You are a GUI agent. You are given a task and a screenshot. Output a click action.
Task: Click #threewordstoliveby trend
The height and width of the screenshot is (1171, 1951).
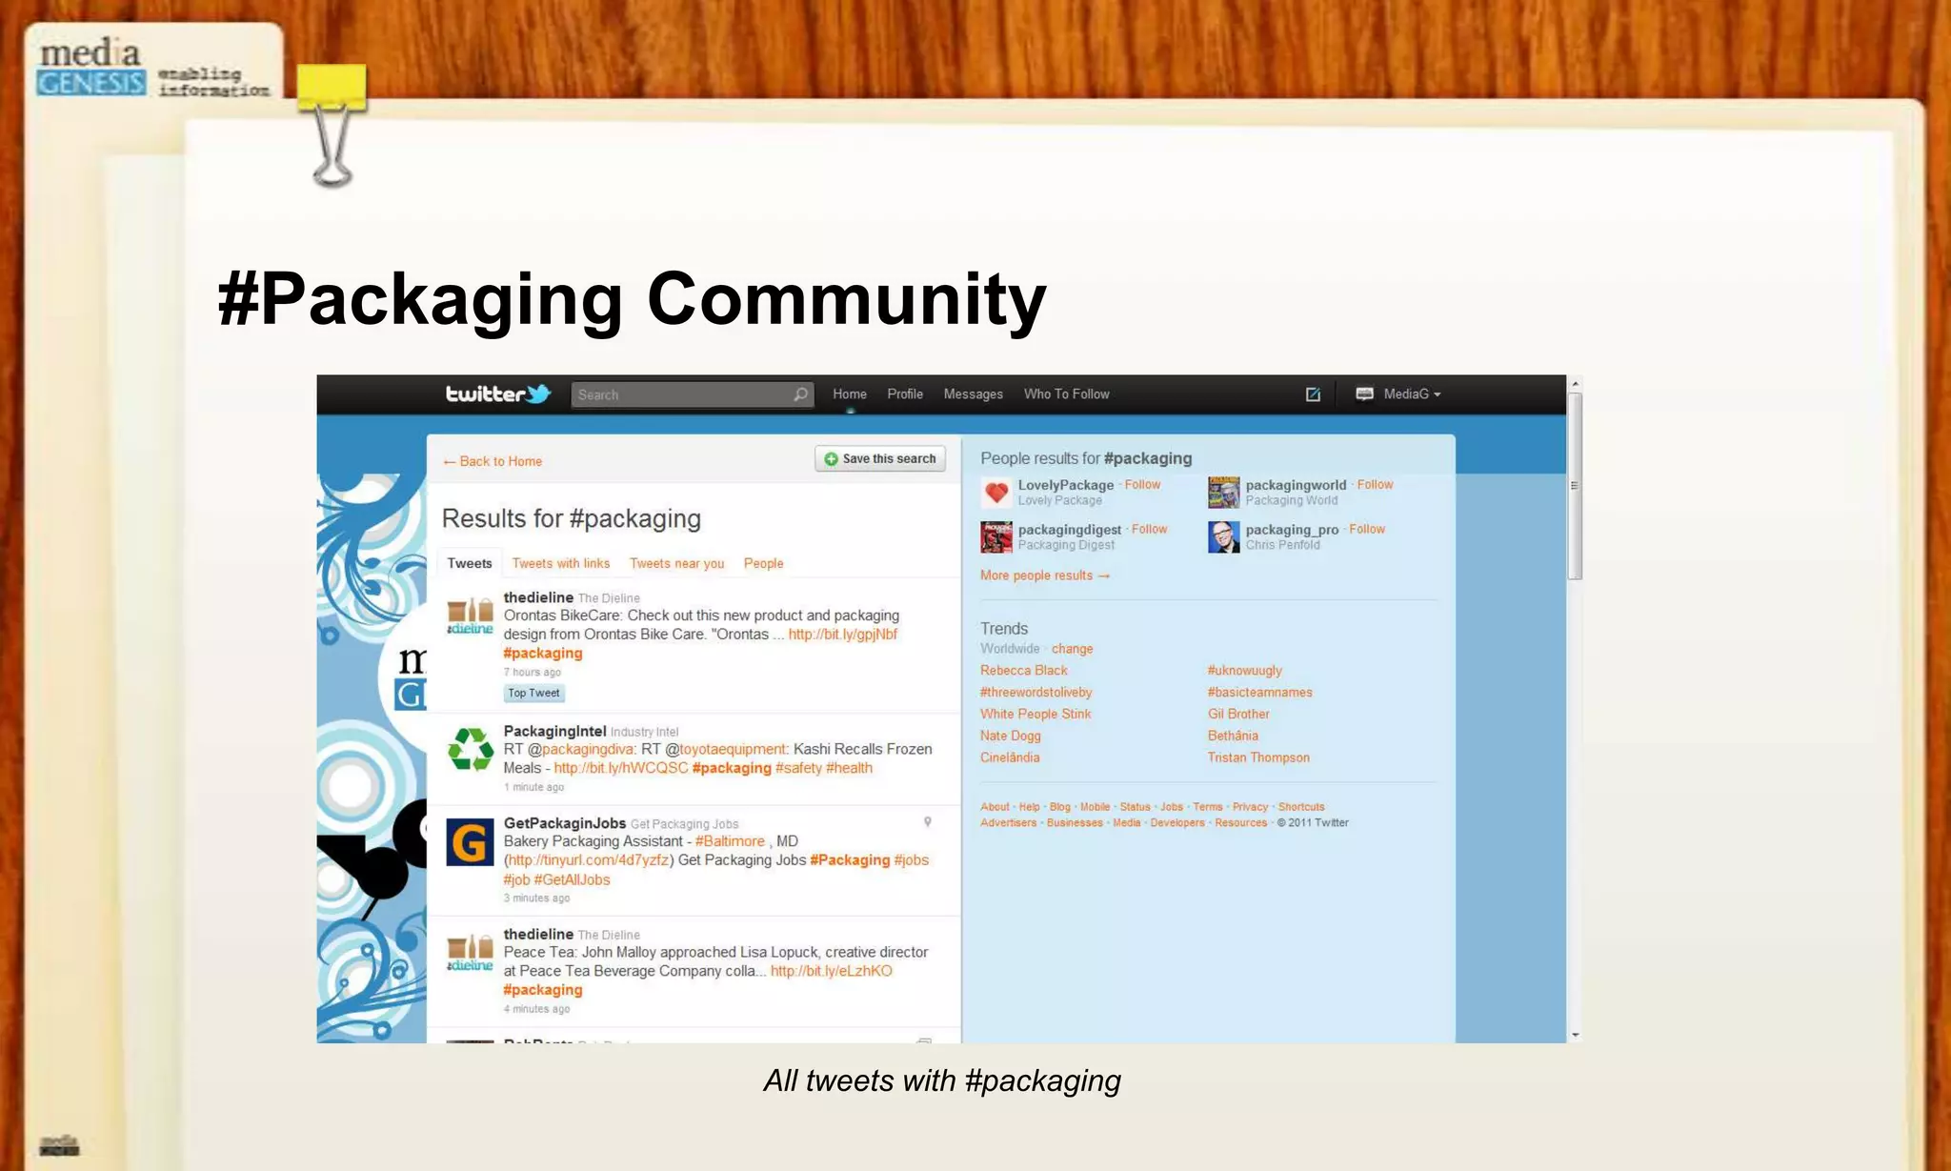1036,693
